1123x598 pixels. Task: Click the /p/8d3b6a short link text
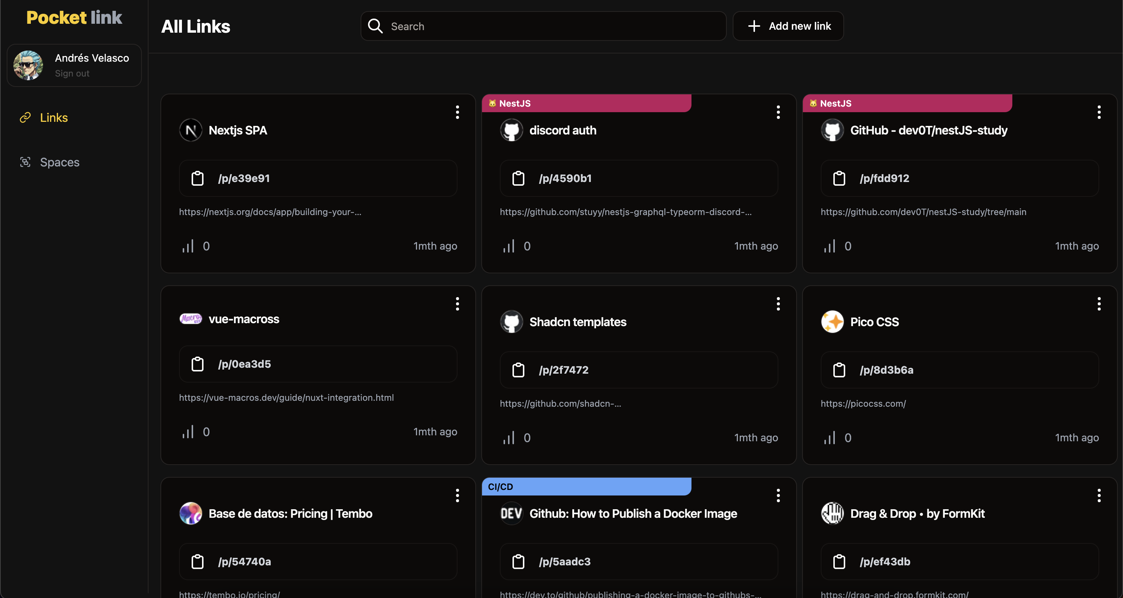(x=887, y=370)
